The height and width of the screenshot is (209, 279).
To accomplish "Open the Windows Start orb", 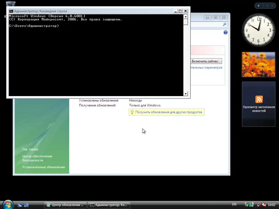I will tap(8, 205).
